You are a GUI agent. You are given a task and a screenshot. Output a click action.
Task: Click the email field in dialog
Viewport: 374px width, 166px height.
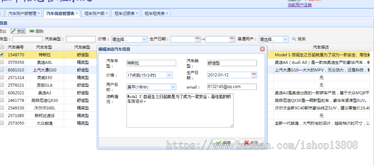pyautogui.click(x=232, y=87)
